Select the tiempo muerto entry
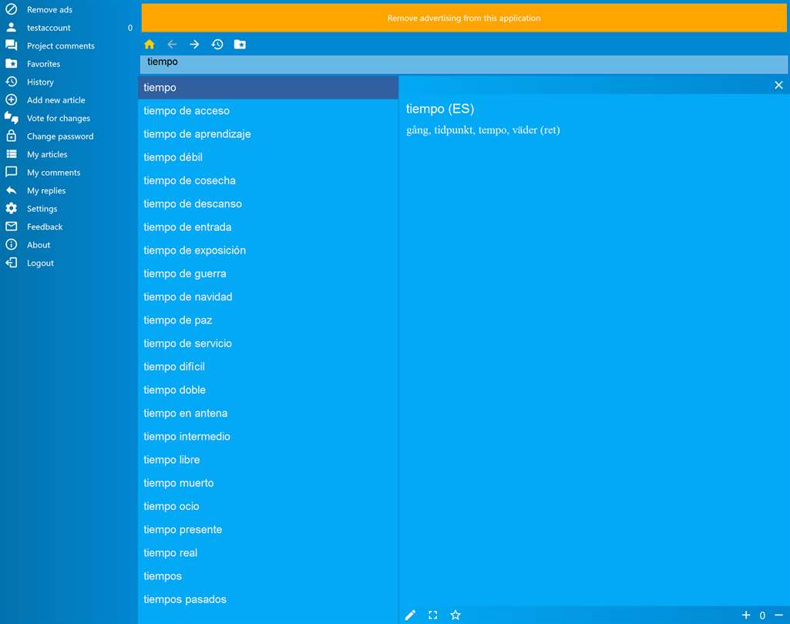Screen dimensions: 790x624 coord(268,483)
